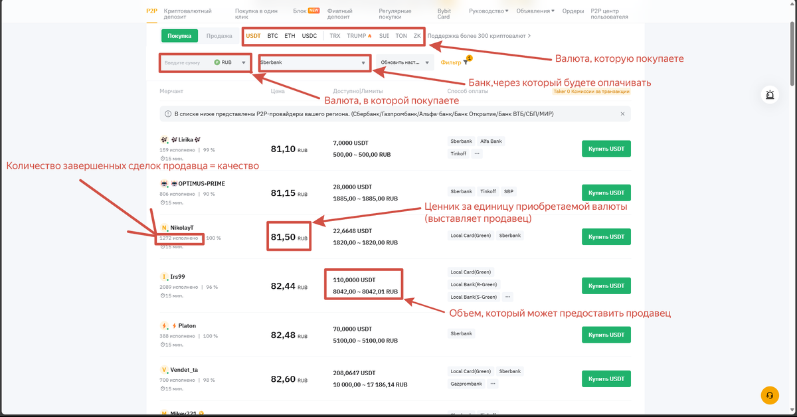This screenshot has height=417, width=797.
Task: Select the Покупка buy toggle
Action: (x=179, y=36)
